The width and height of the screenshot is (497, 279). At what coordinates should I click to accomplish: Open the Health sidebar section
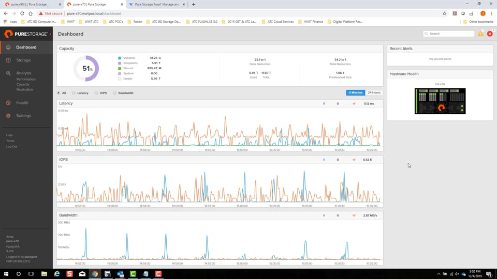22,103
